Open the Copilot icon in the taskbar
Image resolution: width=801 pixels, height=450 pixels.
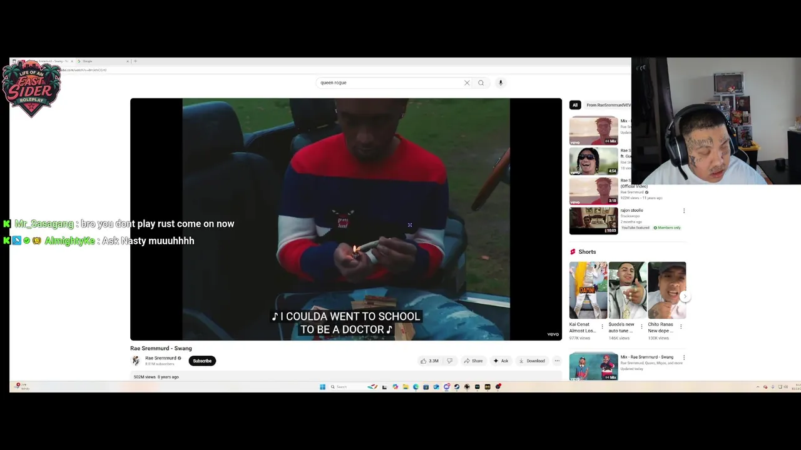pyautogui.click(x=395, y=387)
